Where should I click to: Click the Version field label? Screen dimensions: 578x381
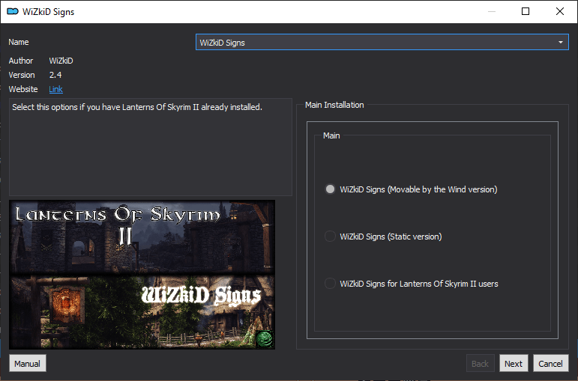click(x=22, y=75)
